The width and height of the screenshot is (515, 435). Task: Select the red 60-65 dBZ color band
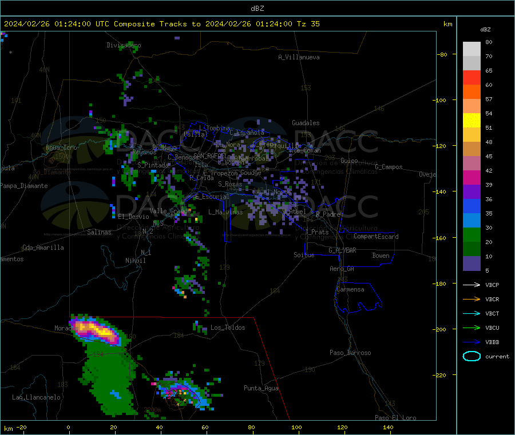[x=472, y=77]
